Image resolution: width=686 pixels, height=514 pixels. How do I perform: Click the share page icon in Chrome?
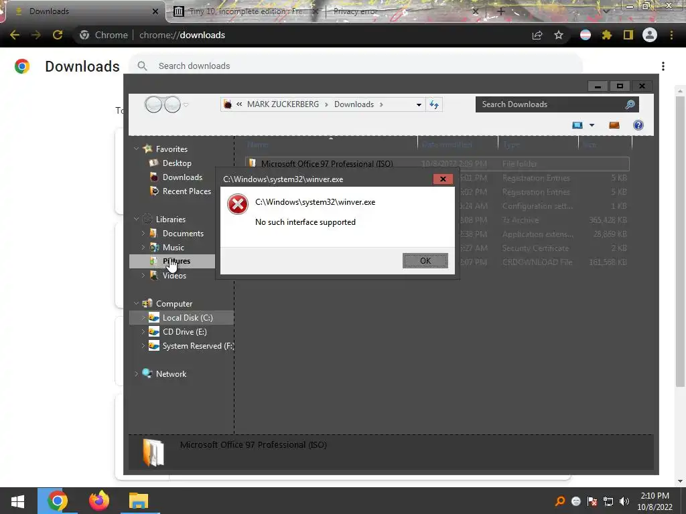tap(537, 35)
